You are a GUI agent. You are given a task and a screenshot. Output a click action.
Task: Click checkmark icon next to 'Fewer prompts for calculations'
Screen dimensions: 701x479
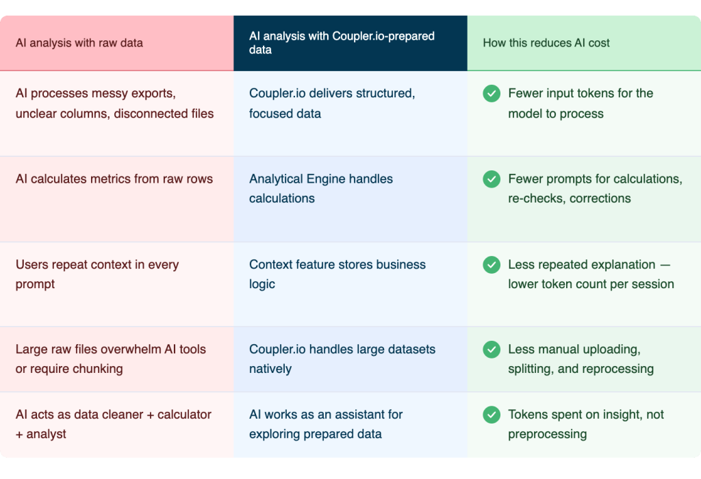(x=492, y=179)
